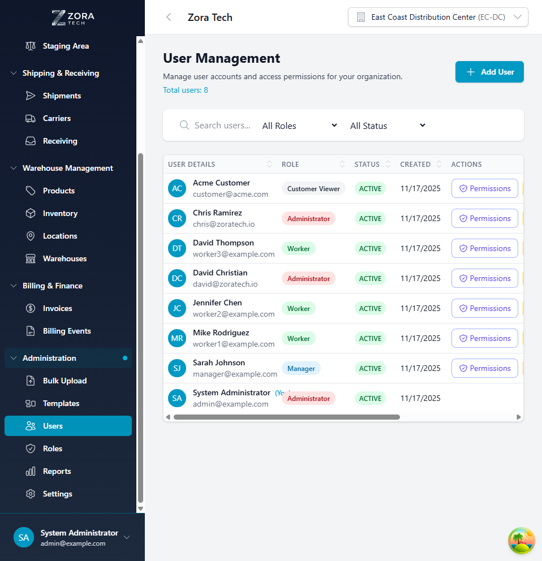
Task: Click the Inventory box icon
Action: pos(30,213)
